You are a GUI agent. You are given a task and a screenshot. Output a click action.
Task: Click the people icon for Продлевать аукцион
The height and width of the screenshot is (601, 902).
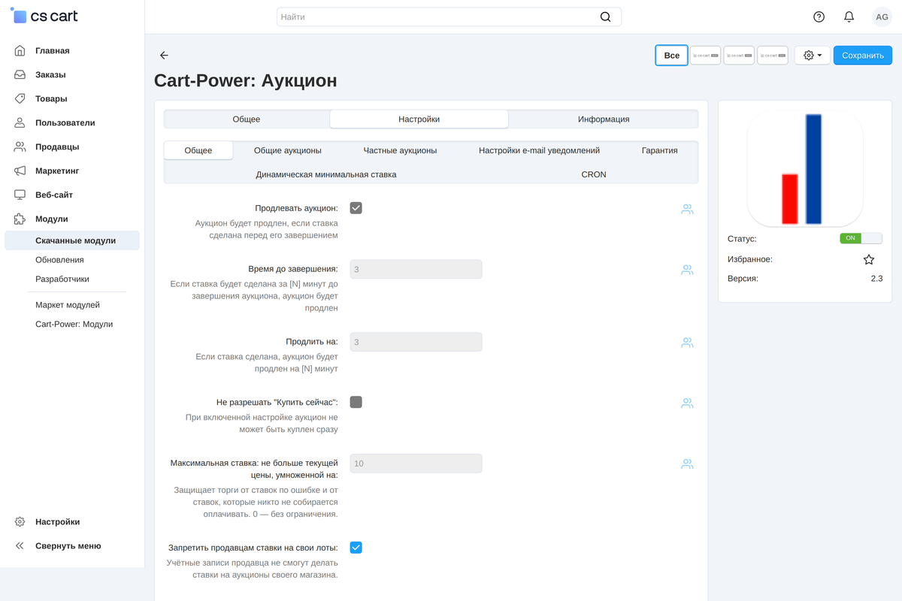pyautogui.click(x=687, y=209)
